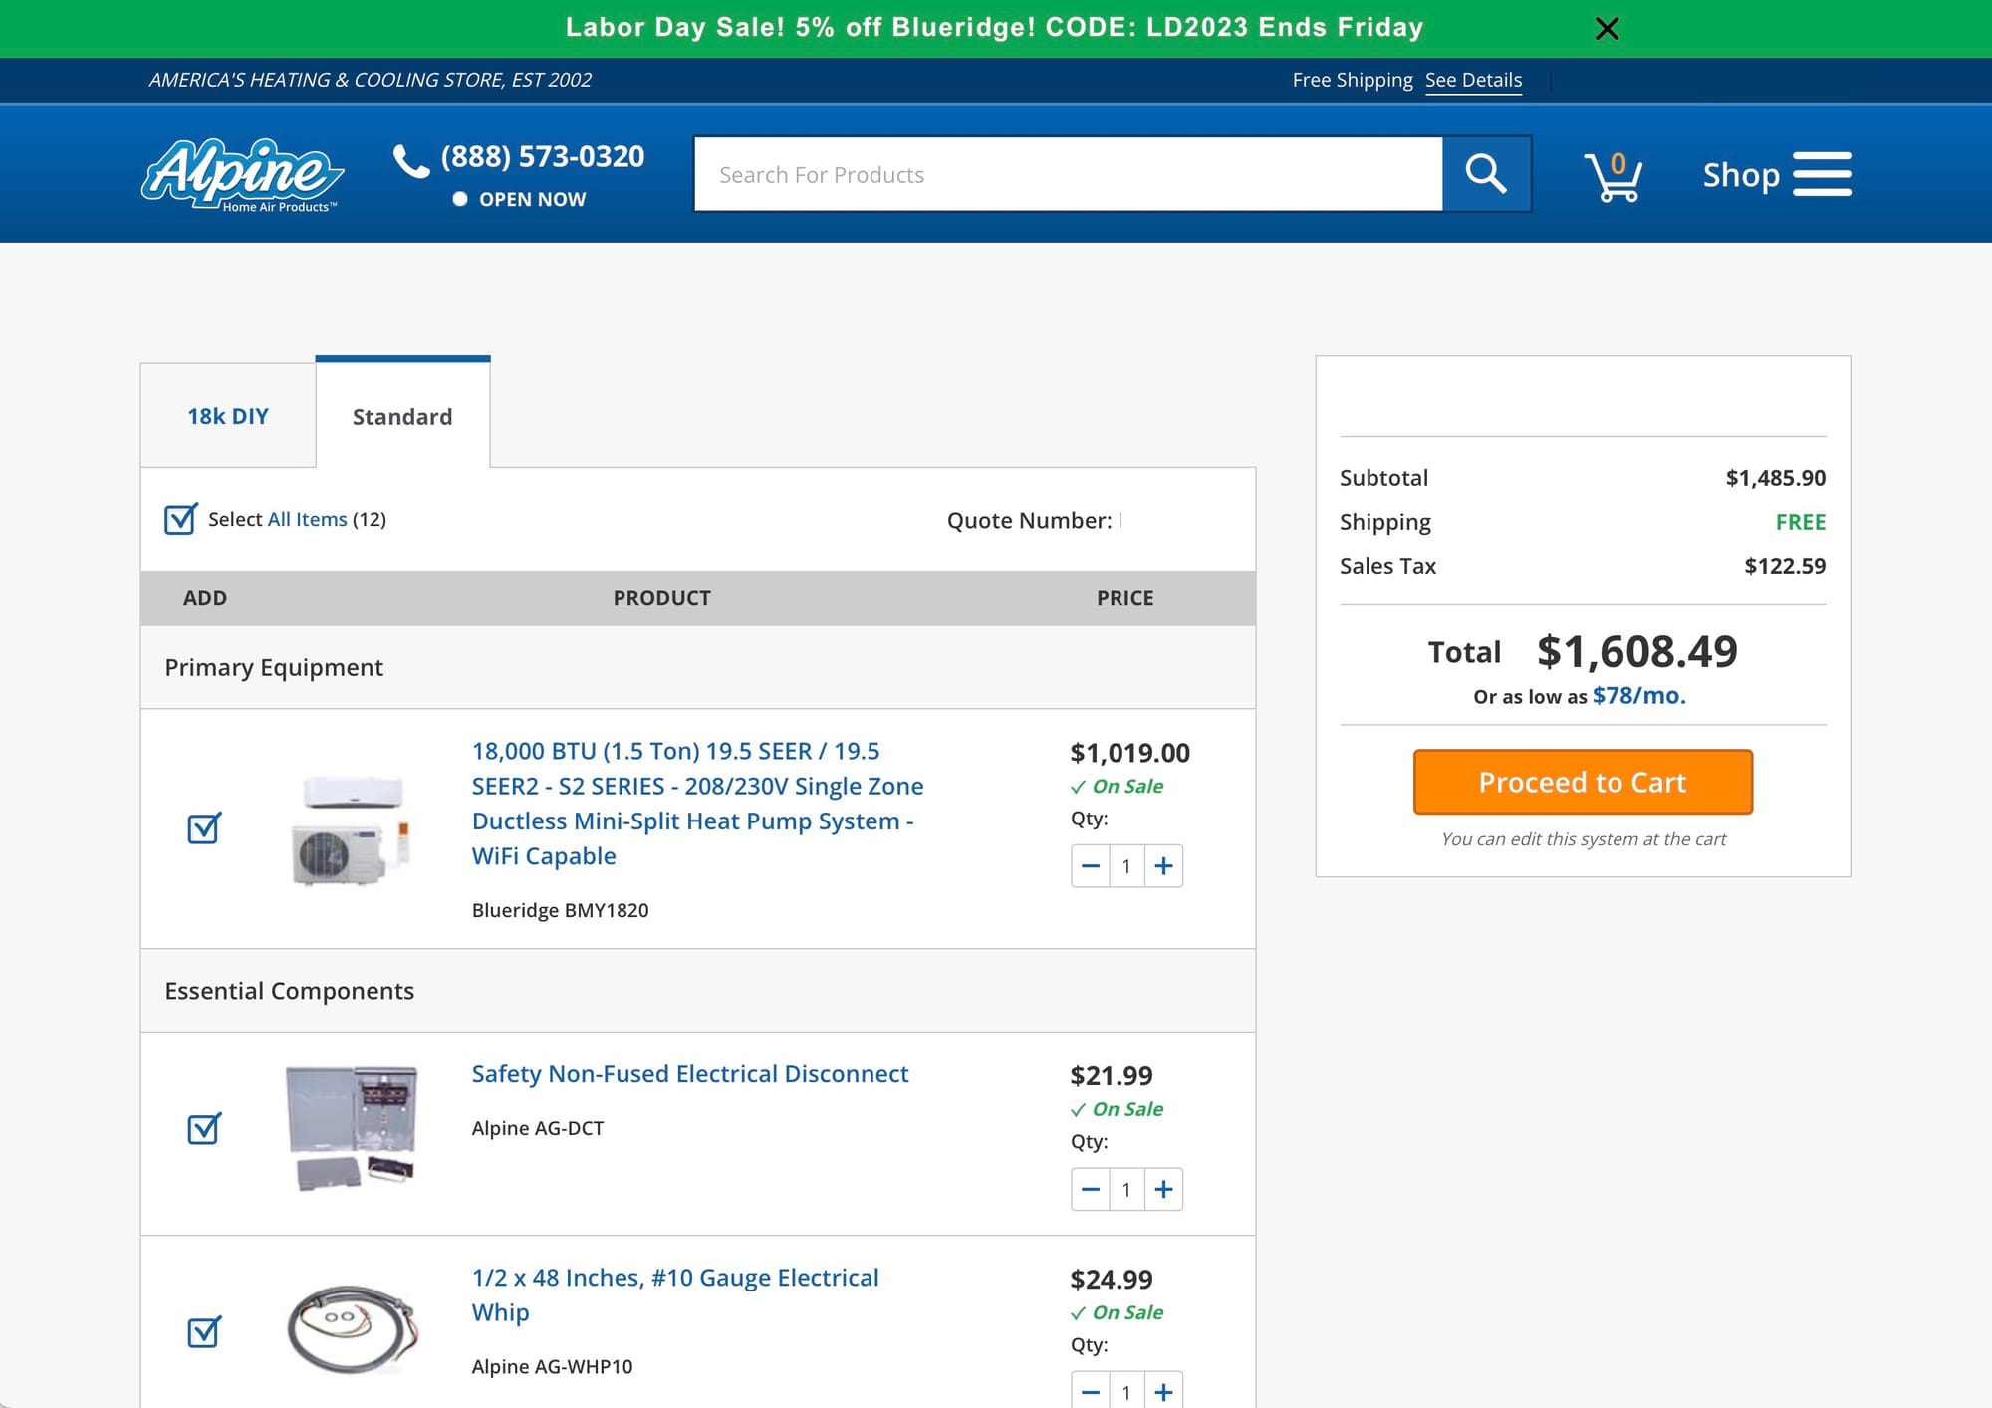Click the Alpine Home Air Products logo
1992x1408 pixels.
point(243,174)
